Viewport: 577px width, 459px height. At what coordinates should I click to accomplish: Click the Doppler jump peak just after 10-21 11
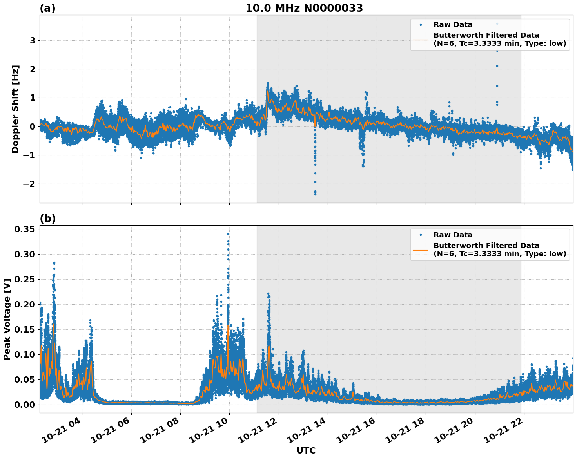(x=268, y=83)
